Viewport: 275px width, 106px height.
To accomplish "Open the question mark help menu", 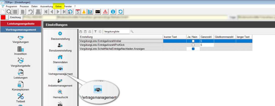I will coord(75,6).
